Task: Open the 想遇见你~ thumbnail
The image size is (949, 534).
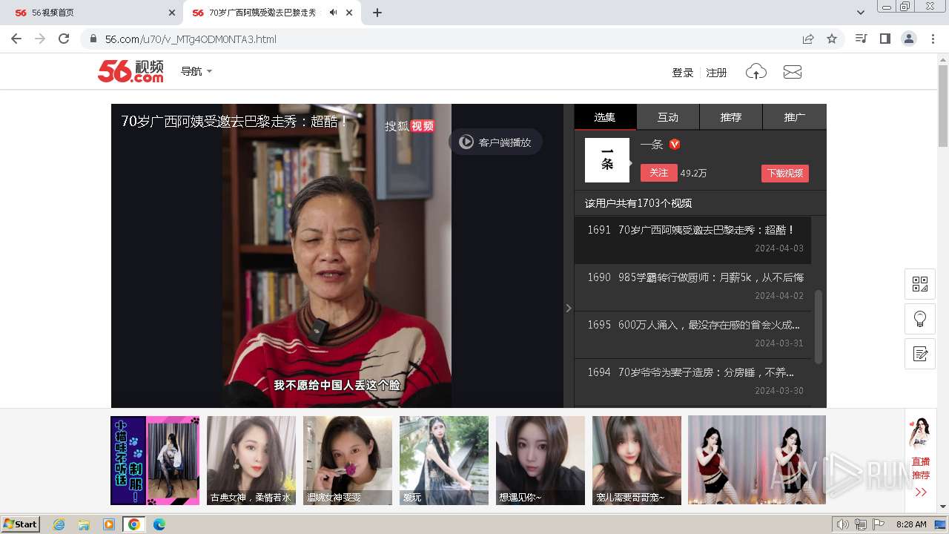Action: (540, 461)
